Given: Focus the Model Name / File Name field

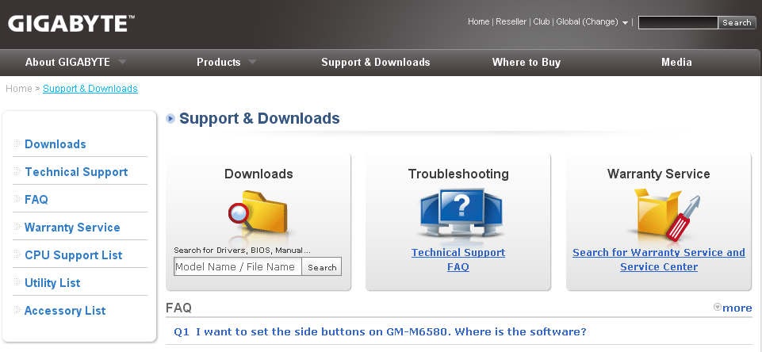Looking at the screenshot, I should (x=238, y=266).
